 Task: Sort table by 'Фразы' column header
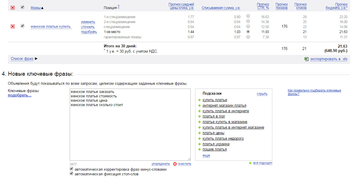(x=35, y=8)
